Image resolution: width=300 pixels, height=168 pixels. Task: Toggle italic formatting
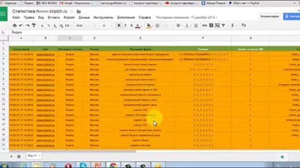click(125, 26)
